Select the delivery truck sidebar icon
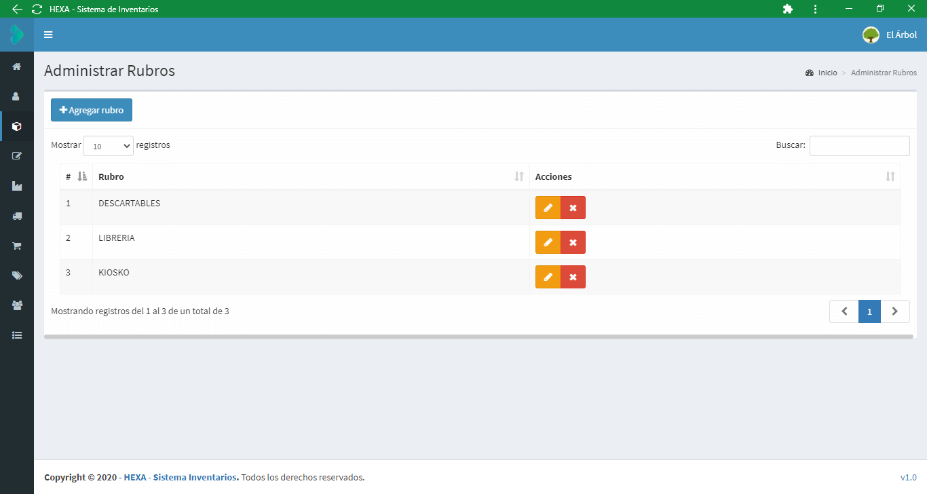Viewport: 927px width, 494px height. (17, 216)
